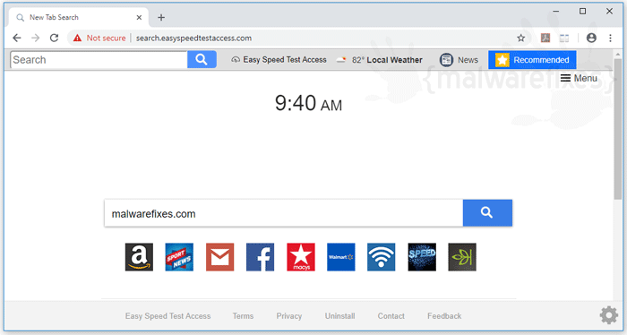Screen dimensions: 627x335
Task: Click the 9:40 AM clock text
Action: (308, 103)
